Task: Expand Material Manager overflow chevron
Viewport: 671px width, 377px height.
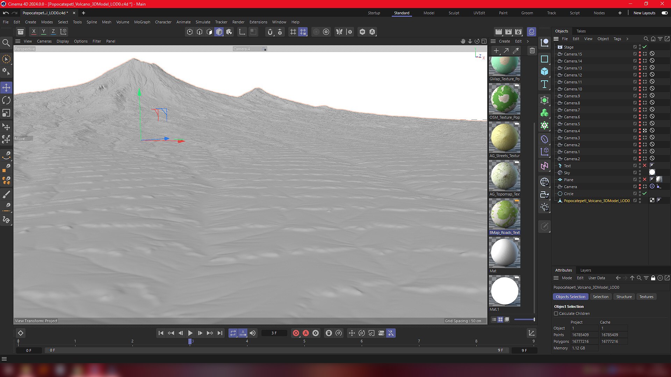Action: pyautogui.click(x=528, y=41)
